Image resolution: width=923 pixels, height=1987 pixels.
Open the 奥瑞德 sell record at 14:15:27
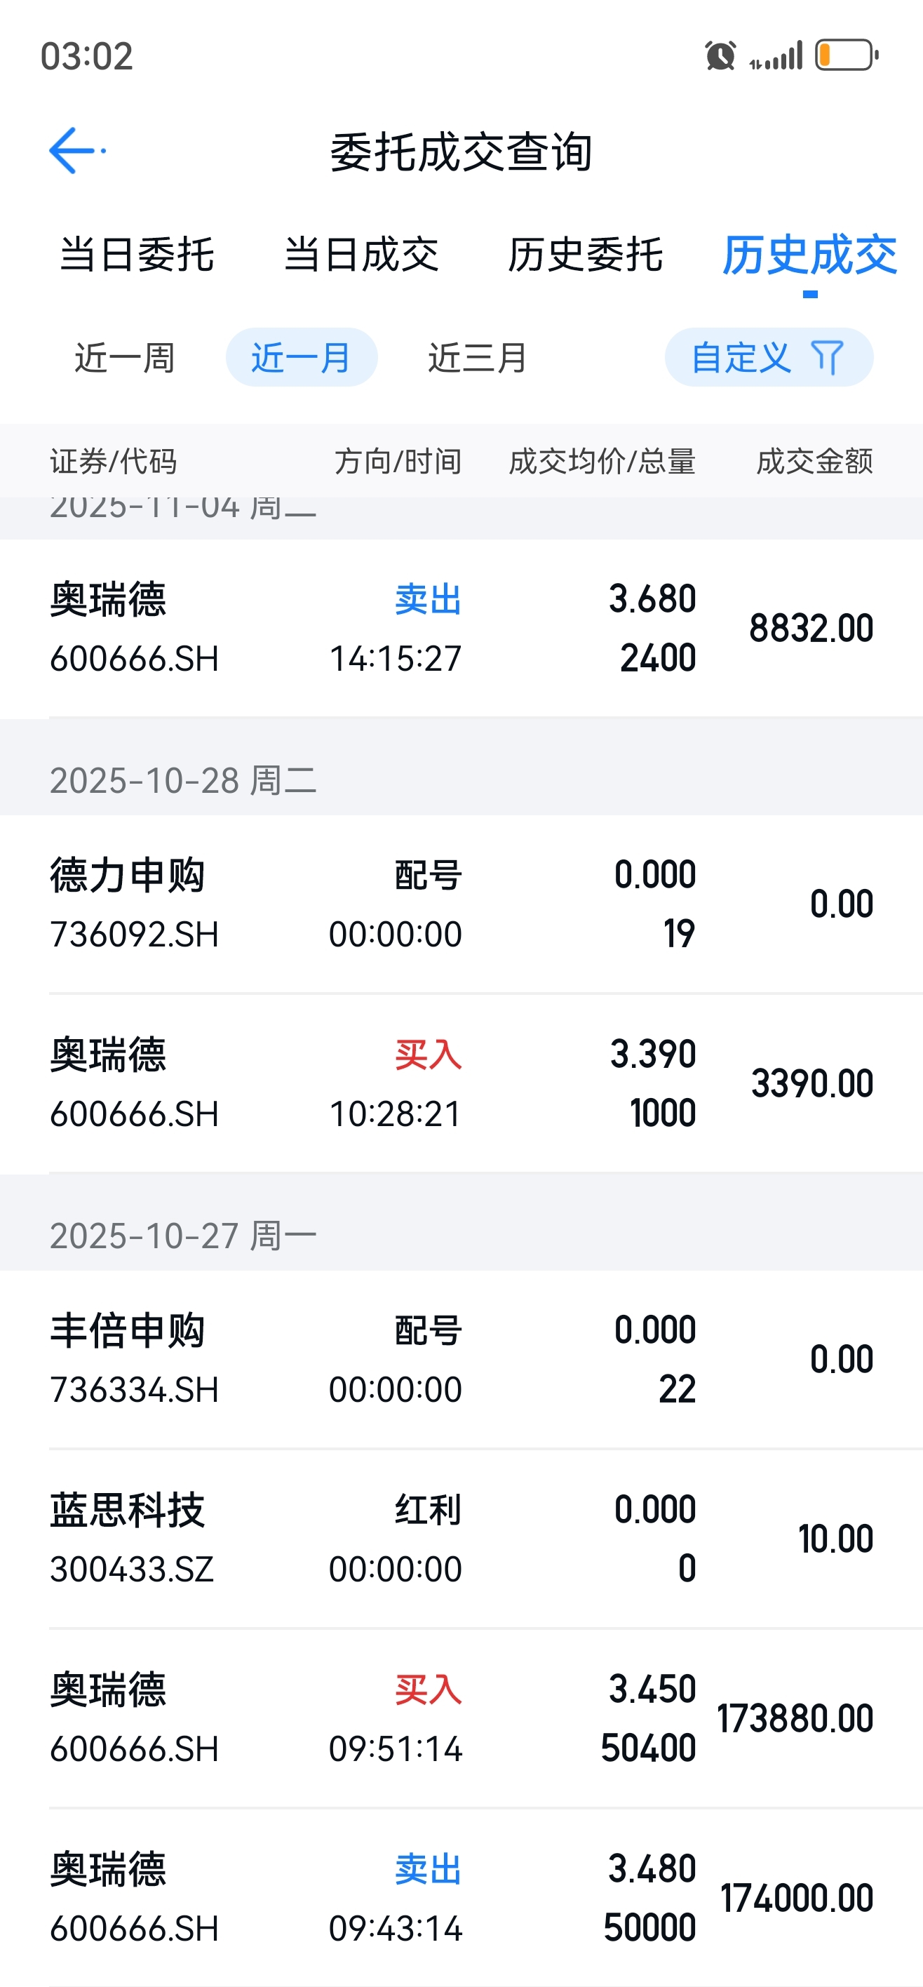[x=461, y=628]
